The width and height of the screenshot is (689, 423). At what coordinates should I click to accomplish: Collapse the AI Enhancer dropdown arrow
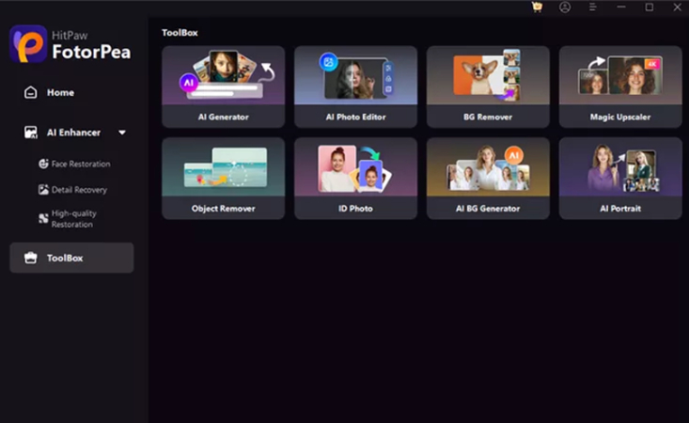tap(121, 133)
